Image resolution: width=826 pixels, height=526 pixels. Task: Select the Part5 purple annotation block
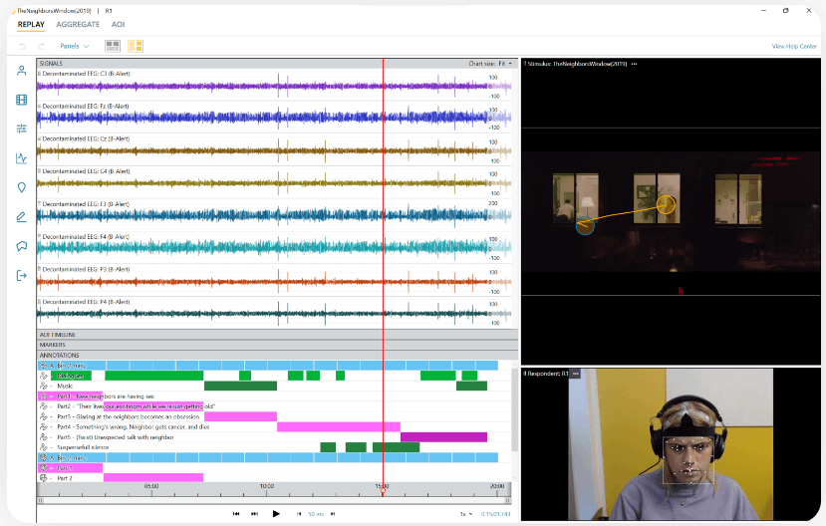(x=443, y=437)
